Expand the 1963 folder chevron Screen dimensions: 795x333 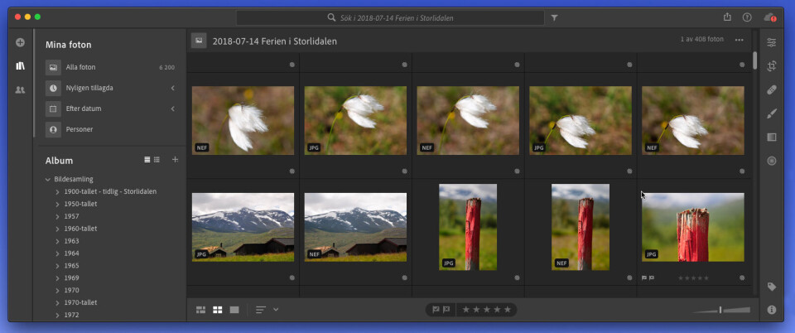58,241
